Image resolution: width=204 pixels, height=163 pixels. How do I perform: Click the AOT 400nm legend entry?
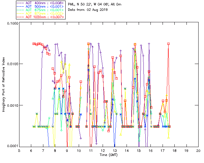pos(40,3)
